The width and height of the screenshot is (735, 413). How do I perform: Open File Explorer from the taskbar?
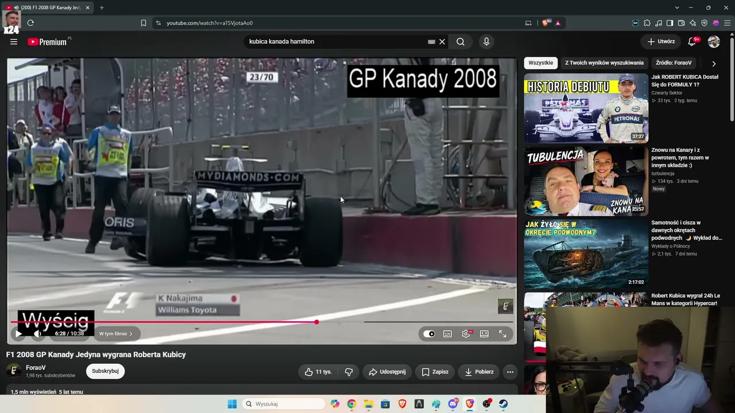[368, 404]
